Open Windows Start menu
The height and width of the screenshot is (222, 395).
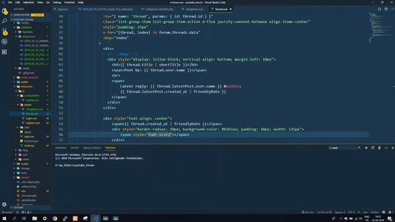pyautogui.click(x=4, y=218)
